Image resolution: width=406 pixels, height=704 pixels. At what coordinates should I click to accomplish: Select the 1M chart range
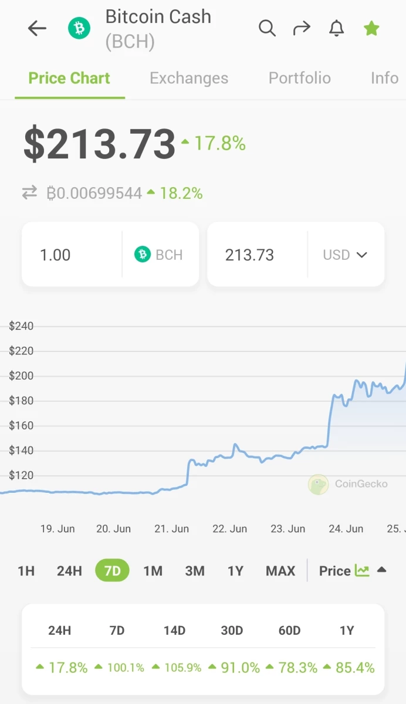[x=153, y=570]
